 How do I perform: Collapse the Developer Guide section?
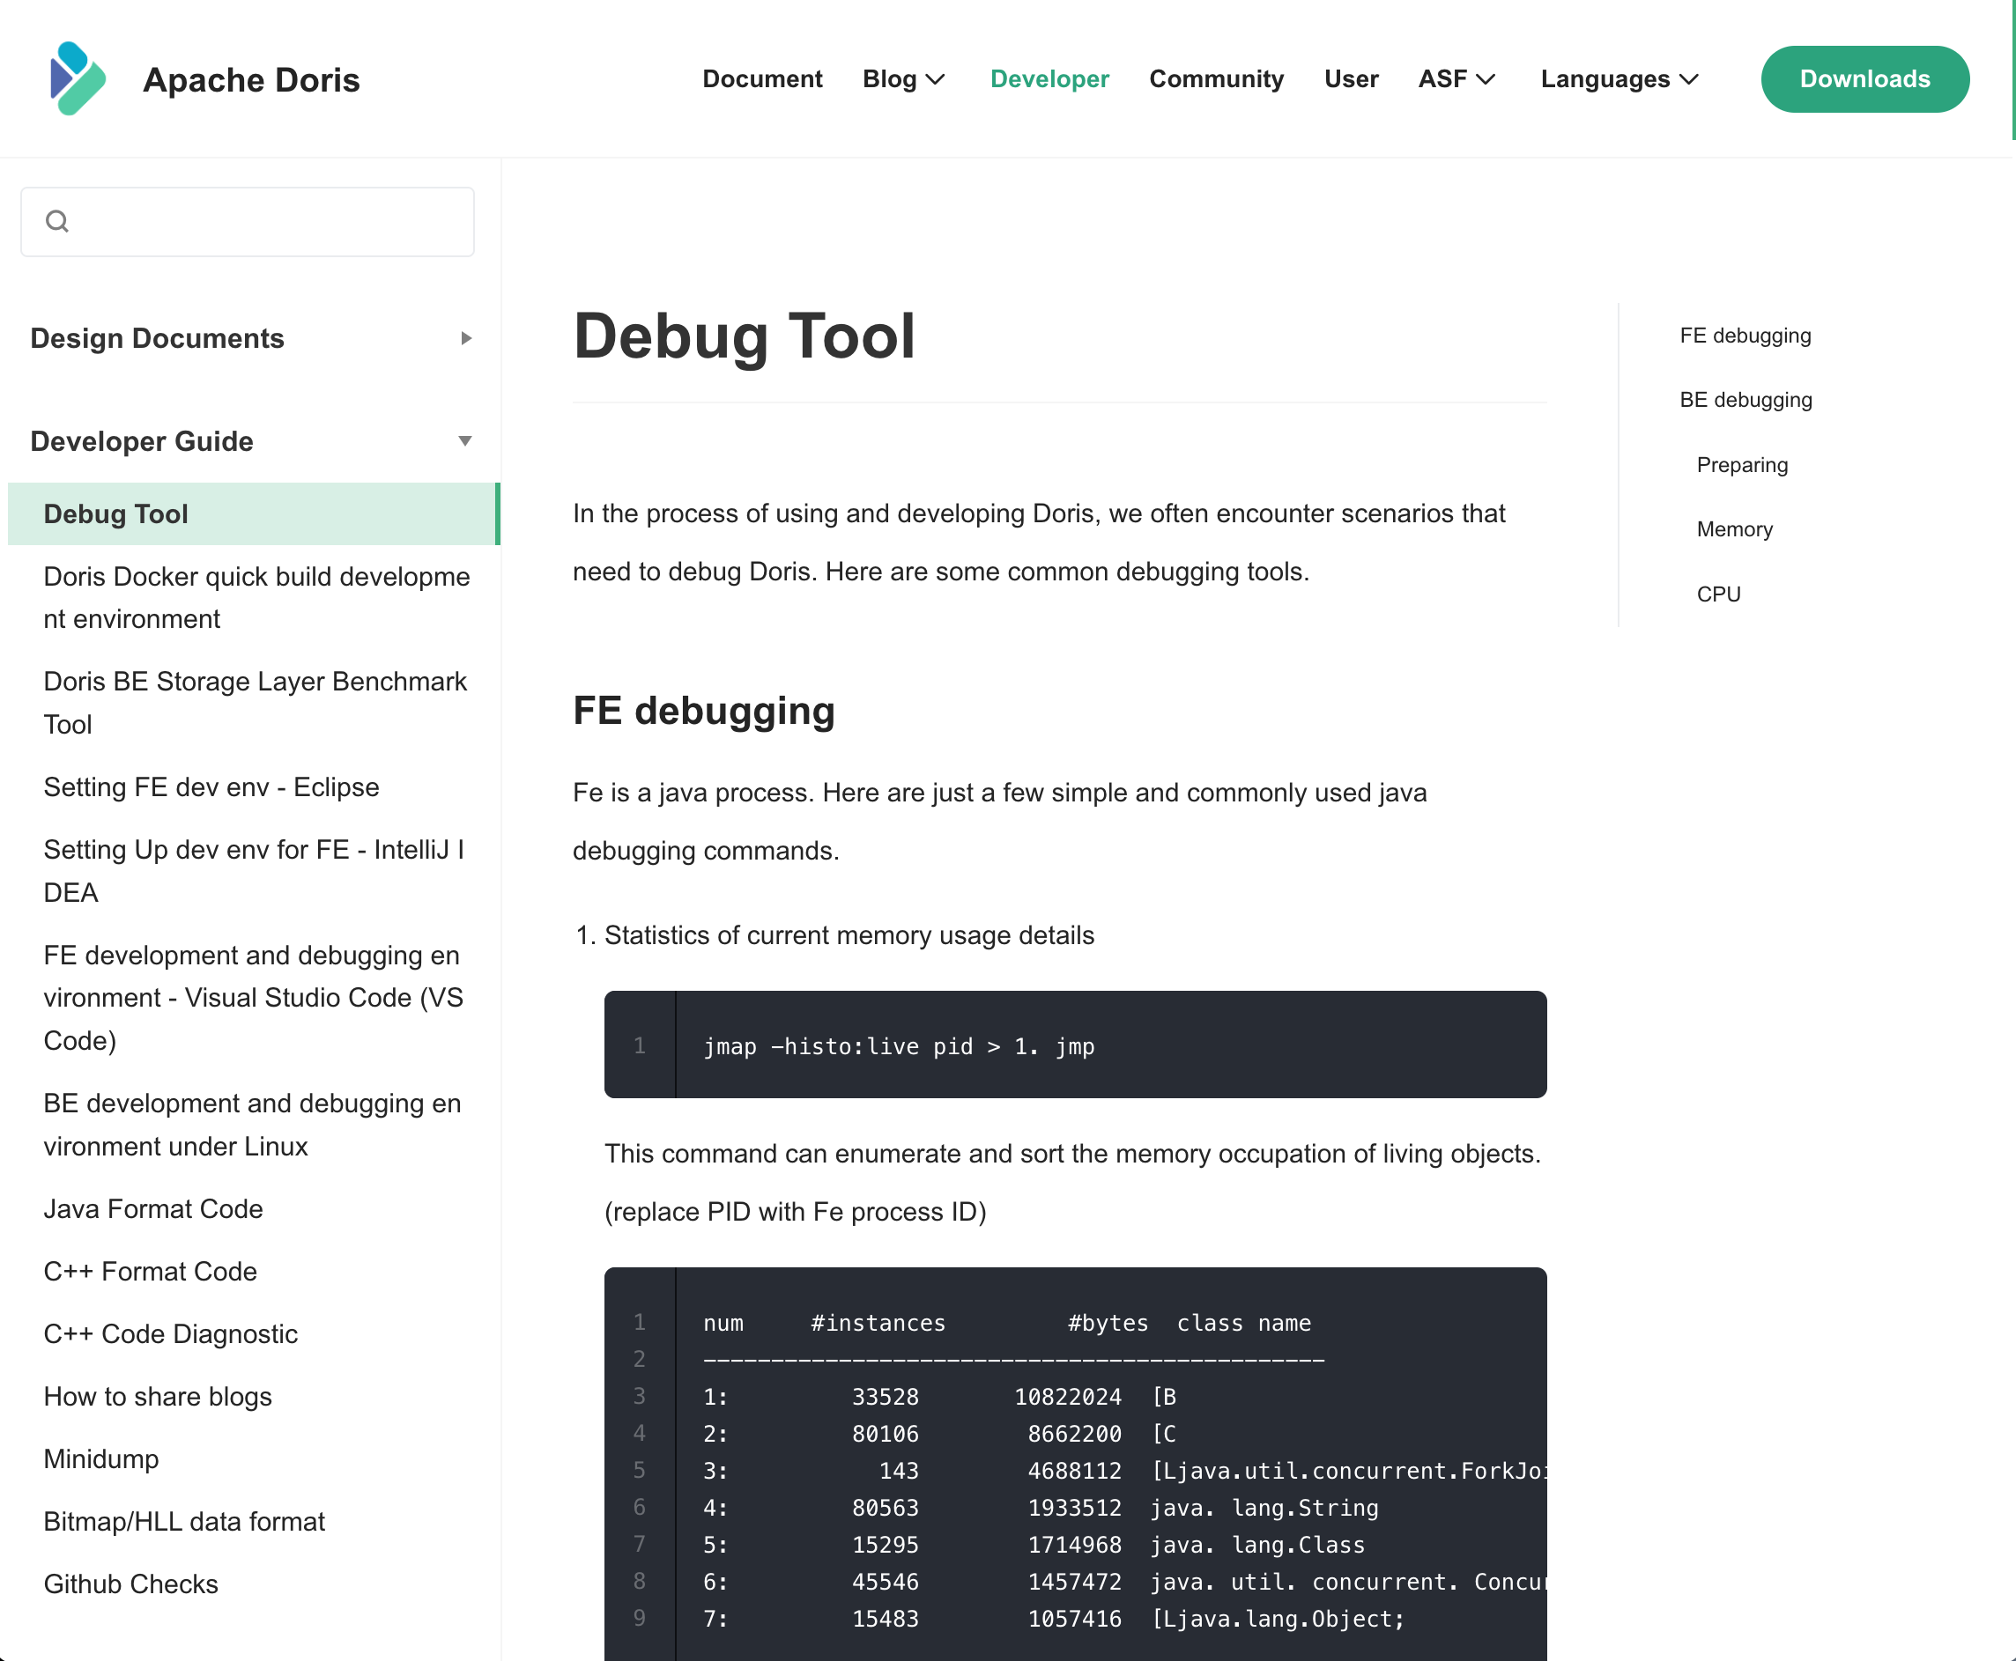253,441
